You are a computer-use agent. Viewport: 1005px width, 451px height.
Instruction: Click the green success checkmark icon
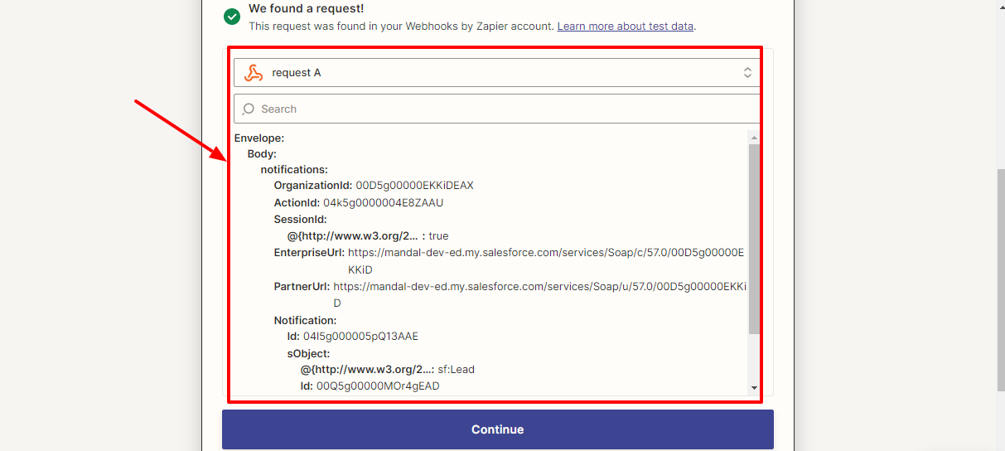pos(232,17)
